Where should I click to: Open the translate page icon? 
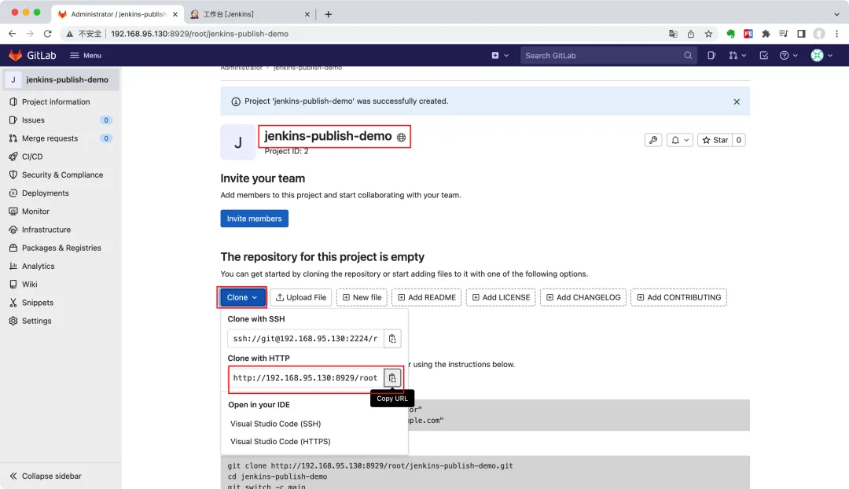(x=673, y=34)
